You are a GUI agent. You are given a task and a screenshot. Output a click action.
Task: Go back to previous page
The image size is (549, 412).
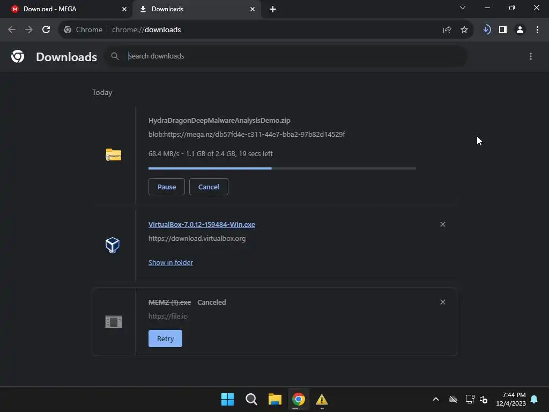(x=12, y=30)
